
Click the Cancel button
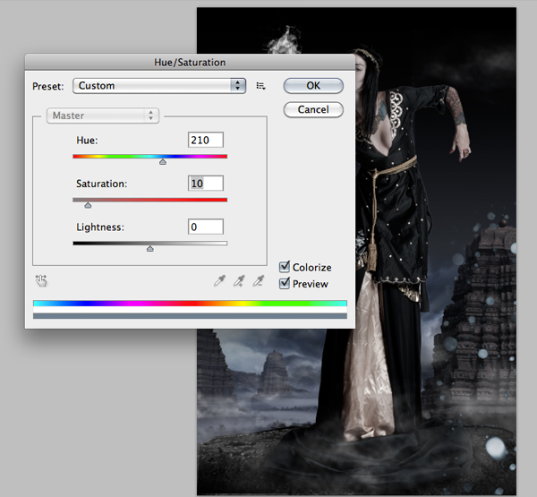coord(313,109)
